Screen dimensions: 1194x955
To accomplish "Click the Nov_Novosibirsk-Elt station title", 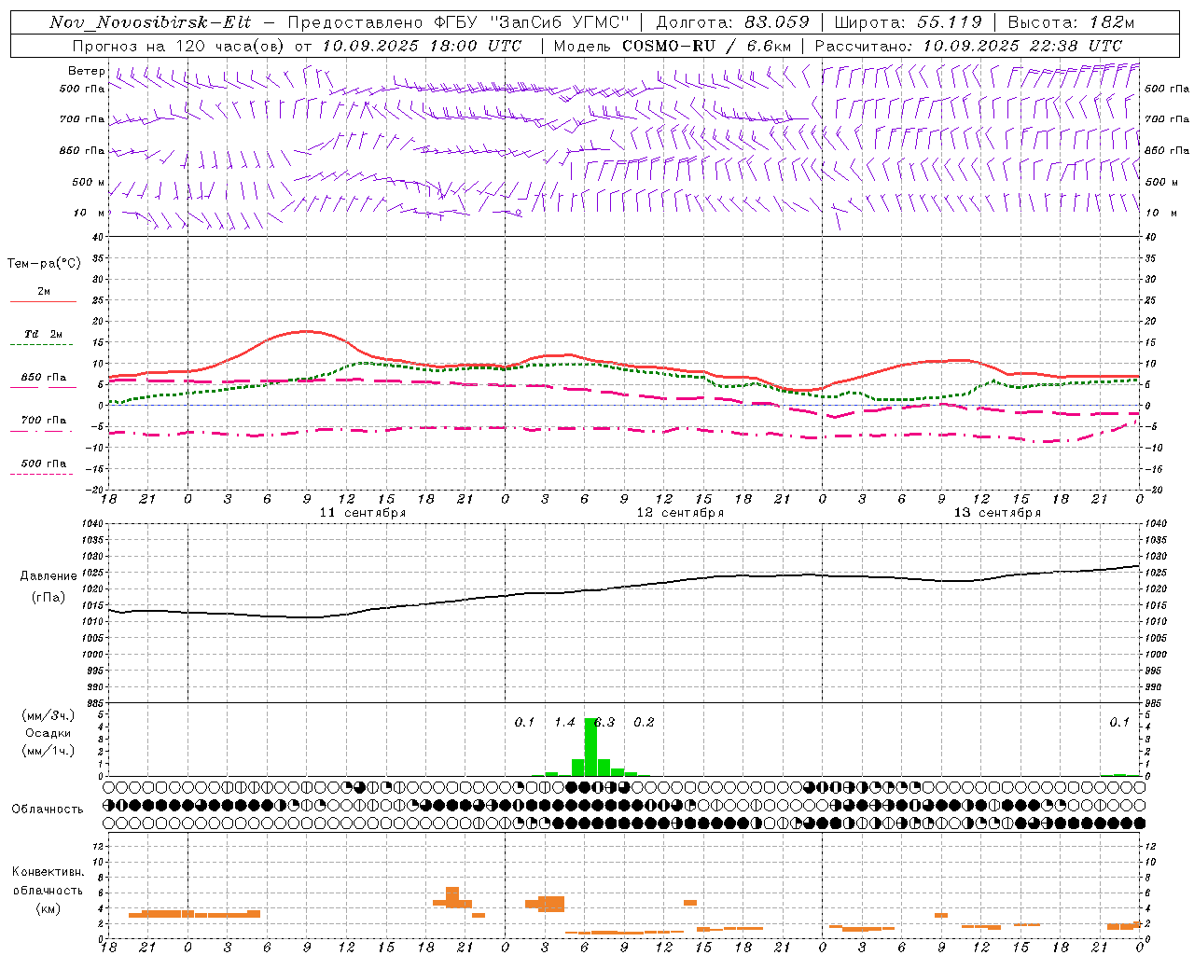I will coord(150,22).
